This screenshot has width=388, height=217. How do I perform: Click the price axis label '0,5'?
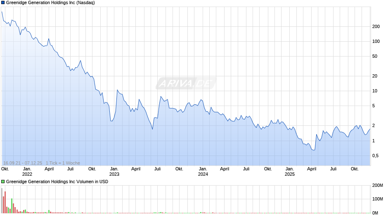coord(375,156)
